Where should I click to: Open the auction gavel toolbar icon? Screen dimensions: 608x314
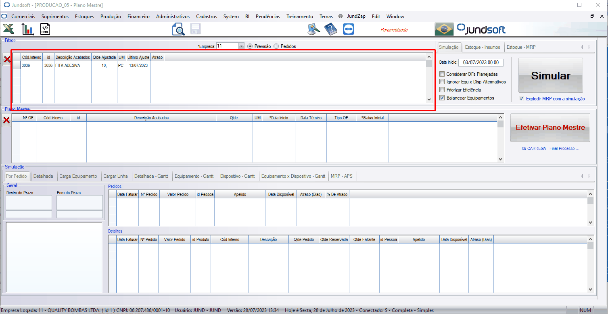[x=313, y=29]
